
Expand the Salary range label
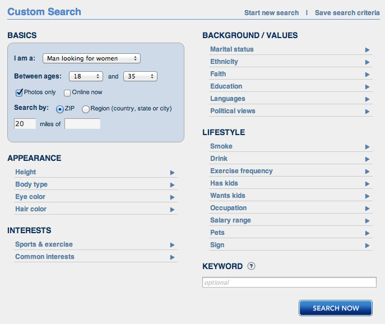point(230,220)
